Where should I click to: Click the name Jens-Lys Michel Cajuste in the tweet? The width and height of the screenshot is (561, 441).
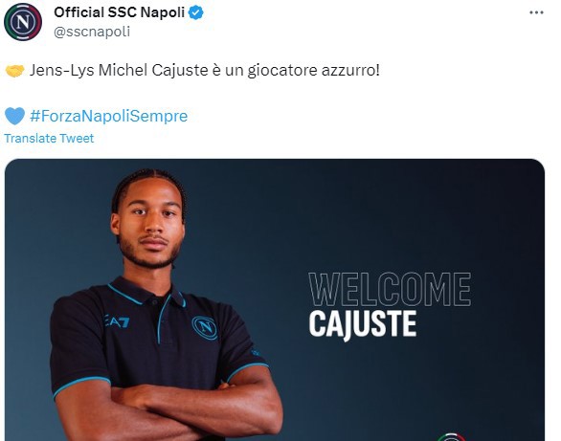tap(119, 71)
